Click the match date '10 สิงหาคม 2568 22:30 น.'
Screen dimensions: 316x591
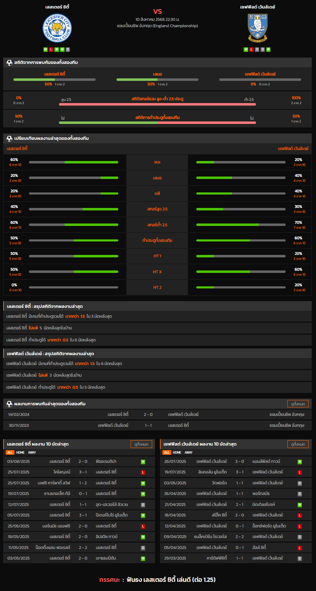coord(157,19)
